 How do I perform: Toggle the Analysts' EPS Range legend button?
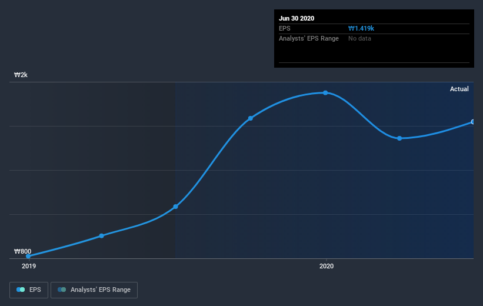(x=94, y=290)
